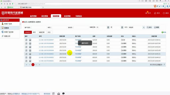The height and width of the screenshot is (95, 170).
Task: Open the 配件管理 tab
Action: coord(33,16)
